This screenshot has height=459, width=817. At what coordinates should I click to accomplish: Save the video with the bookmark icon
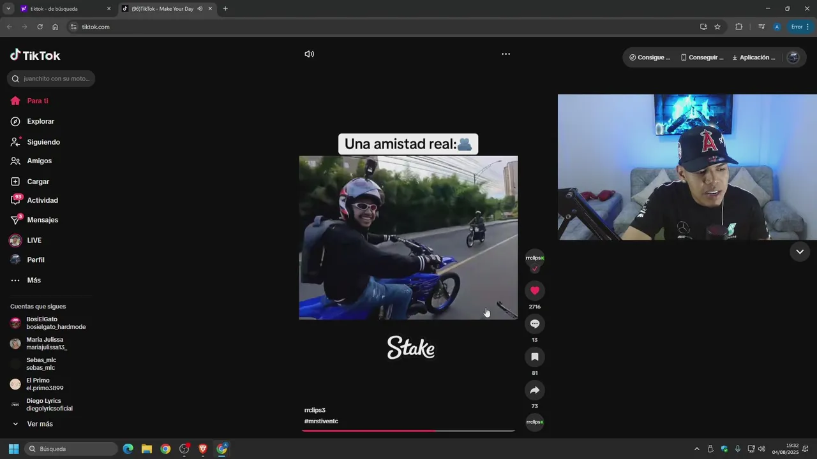point(535,357)
